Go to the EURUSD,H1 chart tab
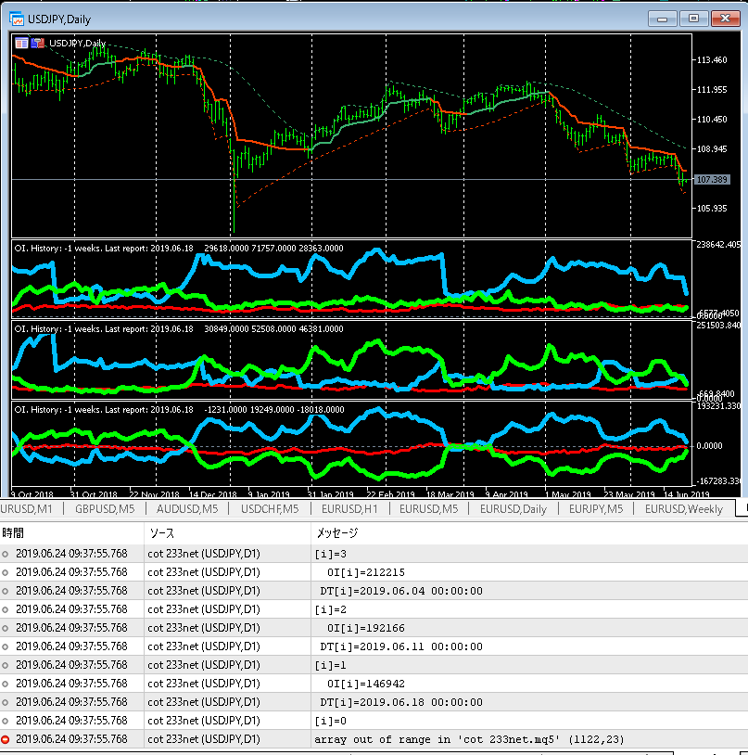 (x=349, y=508)
